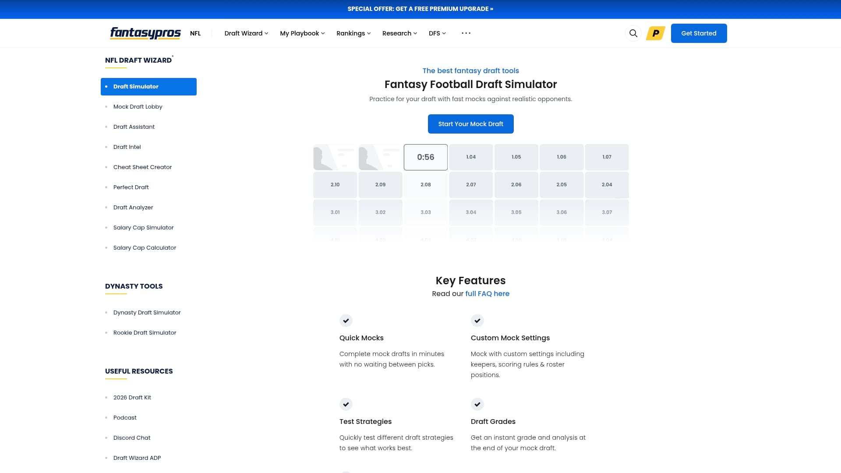Viewport: 841px width, 473px height.
Task: Open the three-dots more menu
Action: (x=466, y=33)
